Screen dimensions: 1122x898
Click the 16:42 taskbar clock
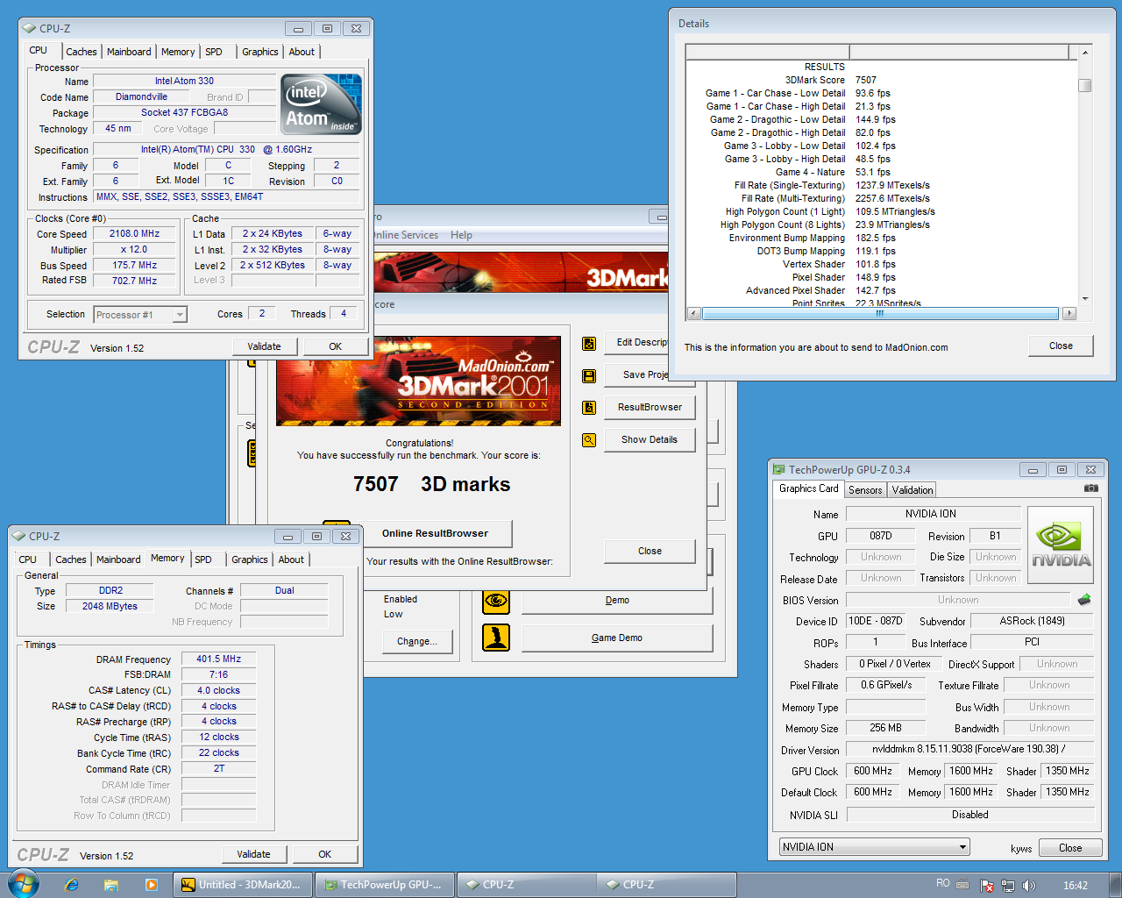(x=1076, y=886)
